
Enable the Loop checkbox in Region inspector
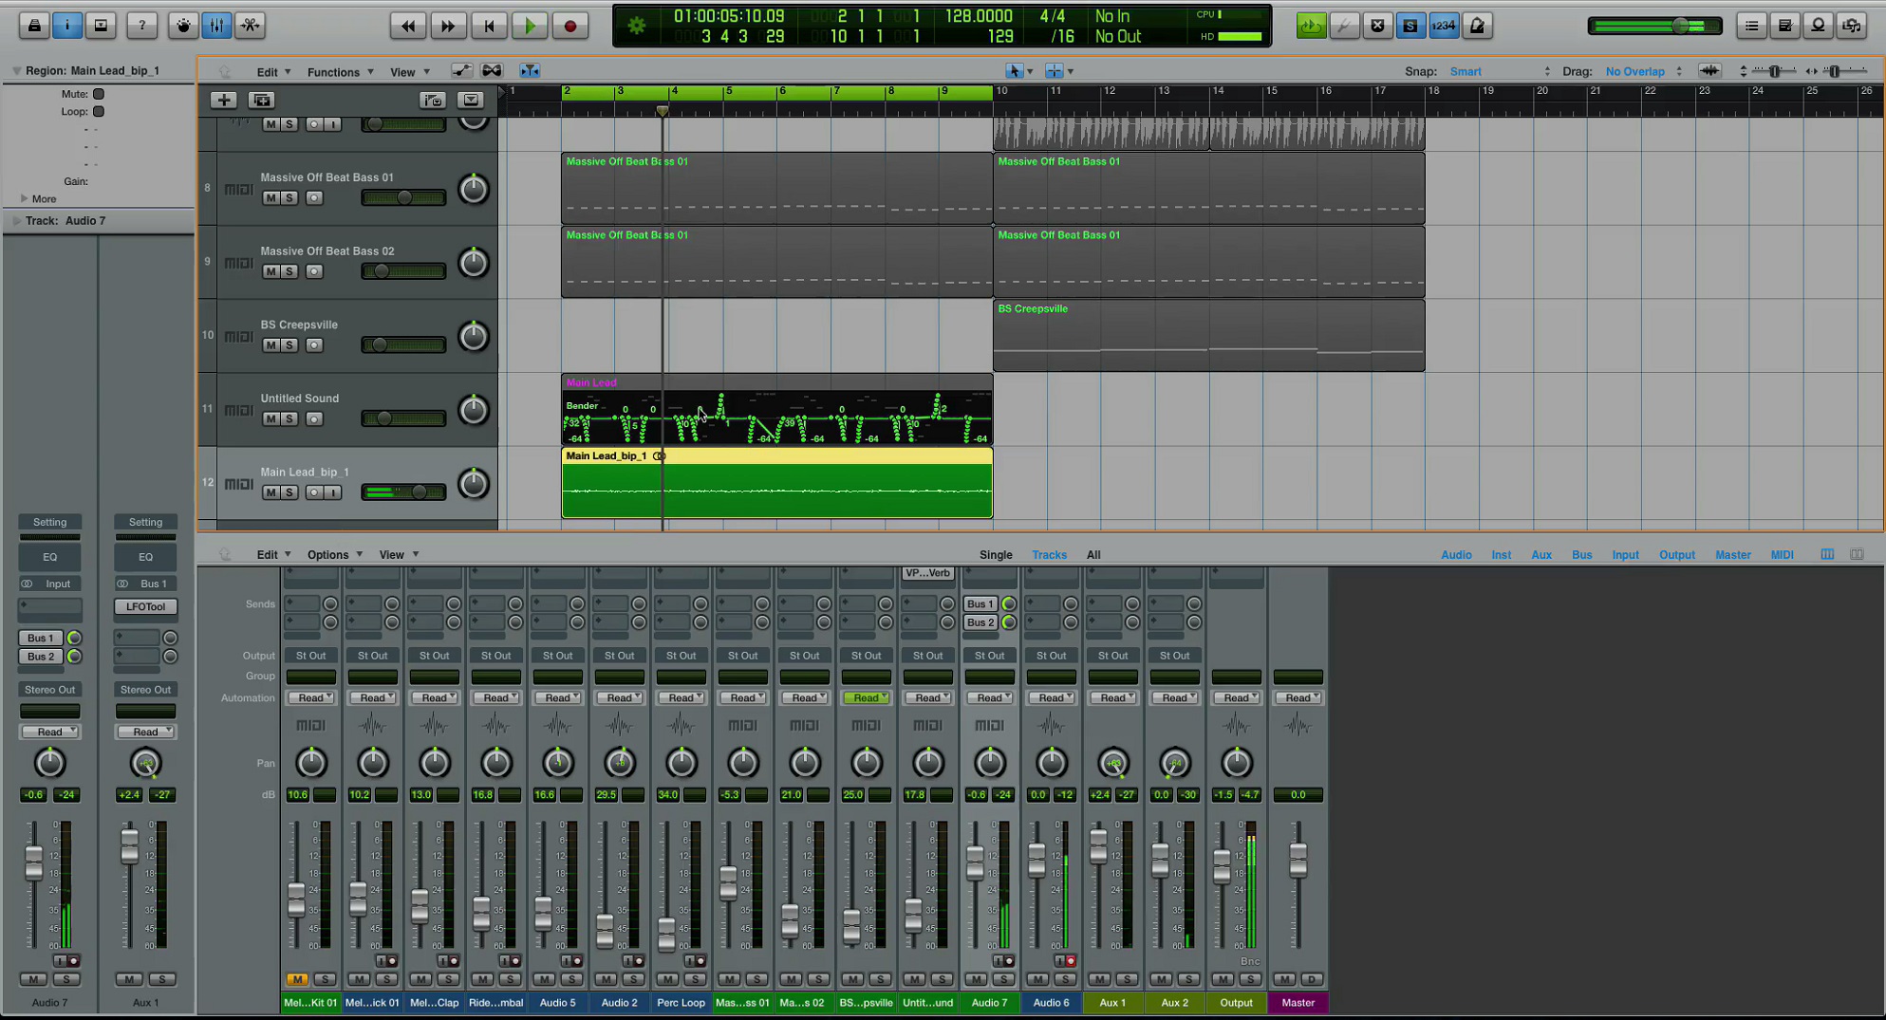tap(99, 111)
